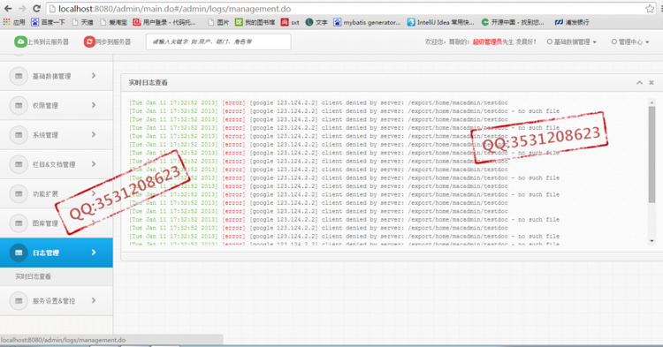The width and height of the screenshot is (663, 347).
Task: Click the 系统管理 sidebar round icon
Action: pos(19,135)
